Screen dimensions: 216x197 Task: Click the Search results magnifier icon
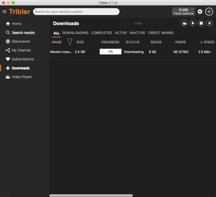tap(8, 33)
